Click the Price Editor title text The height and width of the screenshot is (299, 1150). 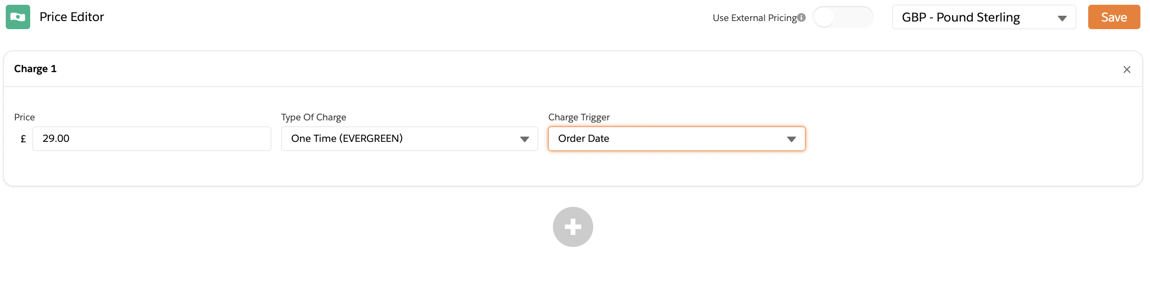tap(72, 17)
